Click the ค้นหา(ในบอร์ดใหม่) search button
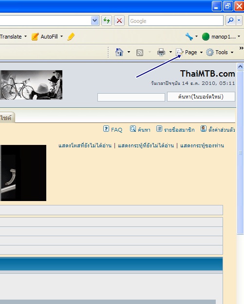This screenshot has width=244, height=304. pyautogui.click(x=201, y=97)
